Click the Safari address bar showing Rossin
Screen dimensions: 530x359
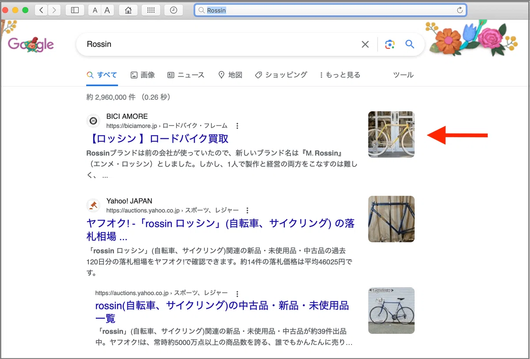coord(330,10)
